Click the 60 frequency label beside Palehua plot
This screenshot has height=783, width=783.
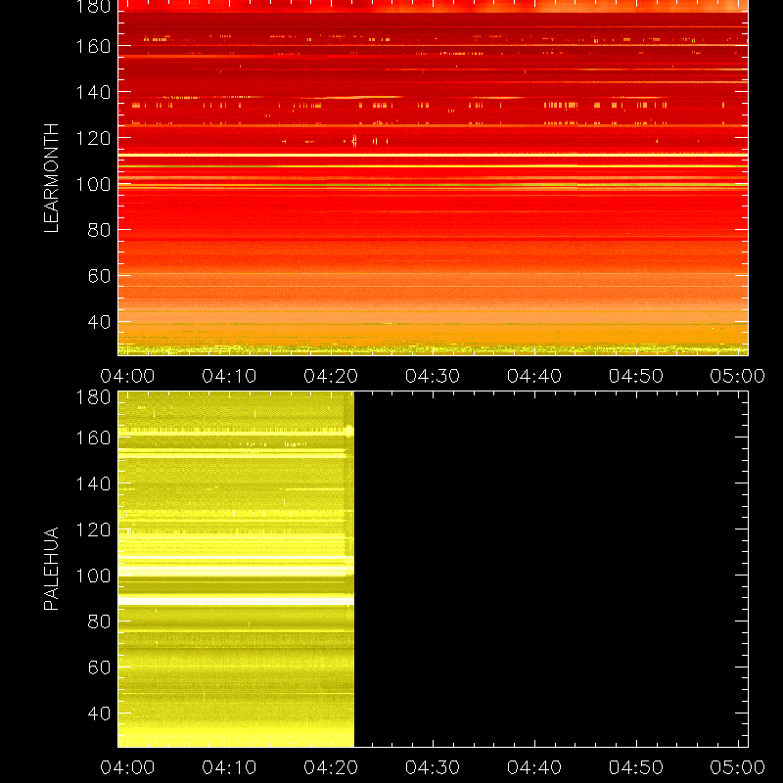[99, 668]
